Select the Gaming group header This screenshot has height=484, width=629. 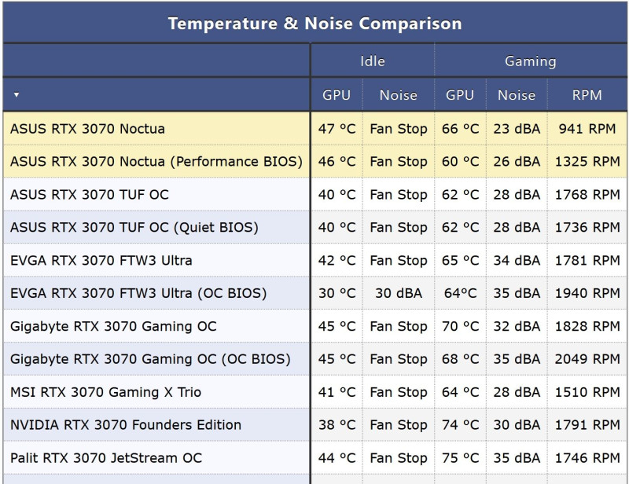pyautogui.click(x=530, y=61)
